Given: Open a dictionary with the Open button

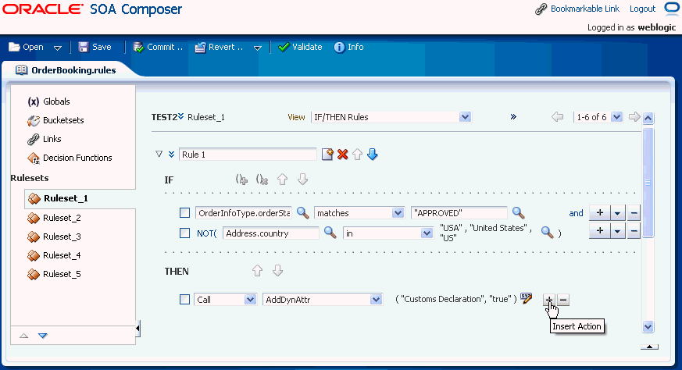Looking at the screenshot, I should pos(27,47).
